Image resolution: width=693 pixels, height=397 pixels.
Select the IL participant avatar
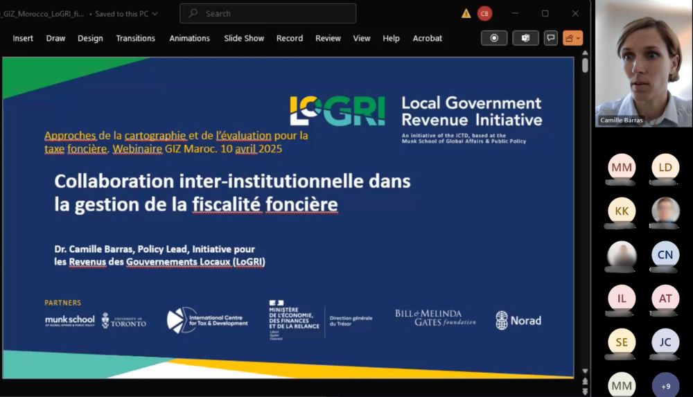pos(622,299)
